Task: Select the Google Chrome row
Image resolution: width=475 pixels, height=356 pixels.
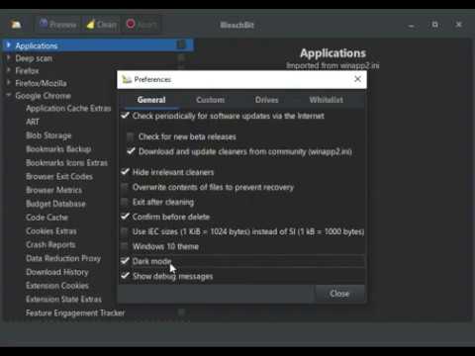Action: [x=44, y=96]
